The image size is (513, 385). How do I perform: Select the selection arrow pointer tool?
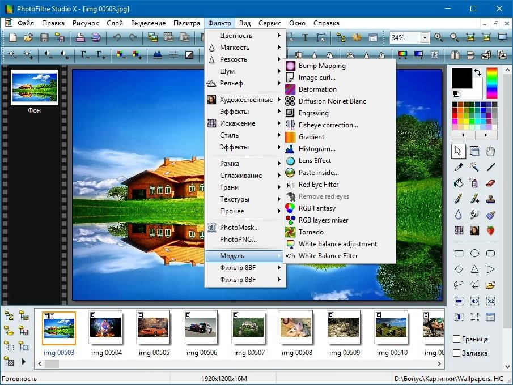[x=459, y=151]
